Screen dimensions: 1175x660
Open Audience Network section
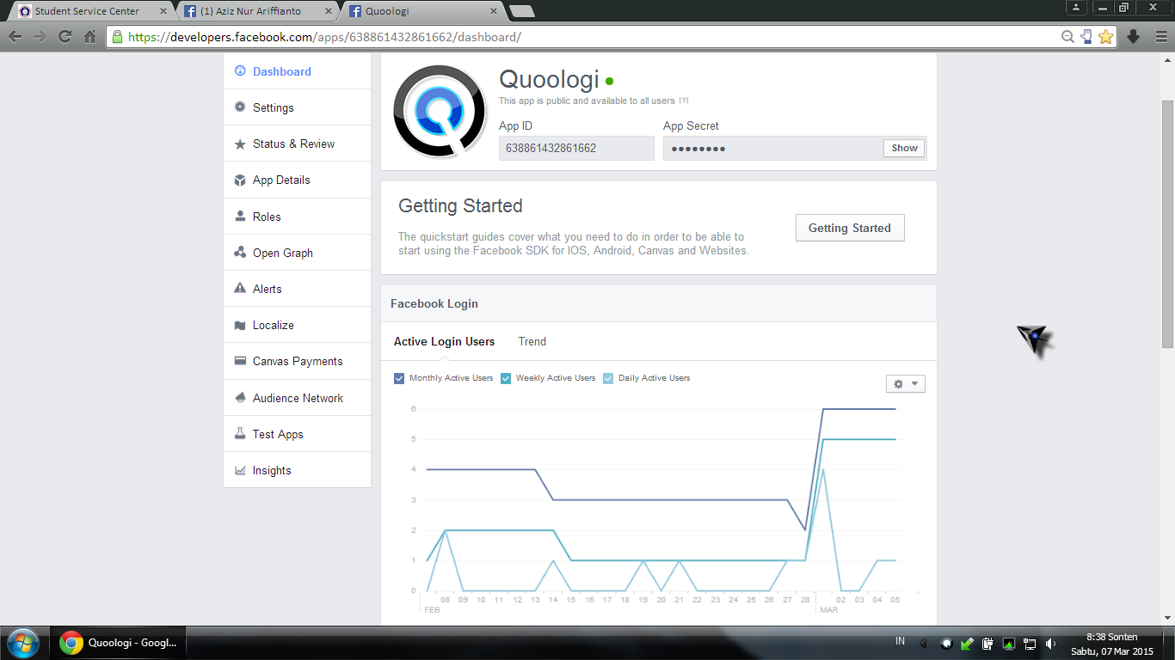(x=297, y=398)
